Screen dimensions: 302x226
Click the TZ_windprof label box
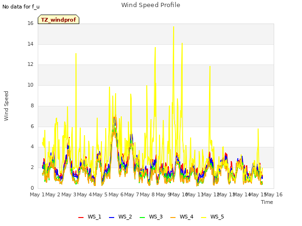(x=59, y=19)
